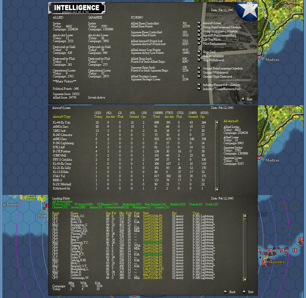Filter pilots by Soviet (206)
Image resolution: width=306 pixels, height=298 pixels.
point(78,207)
